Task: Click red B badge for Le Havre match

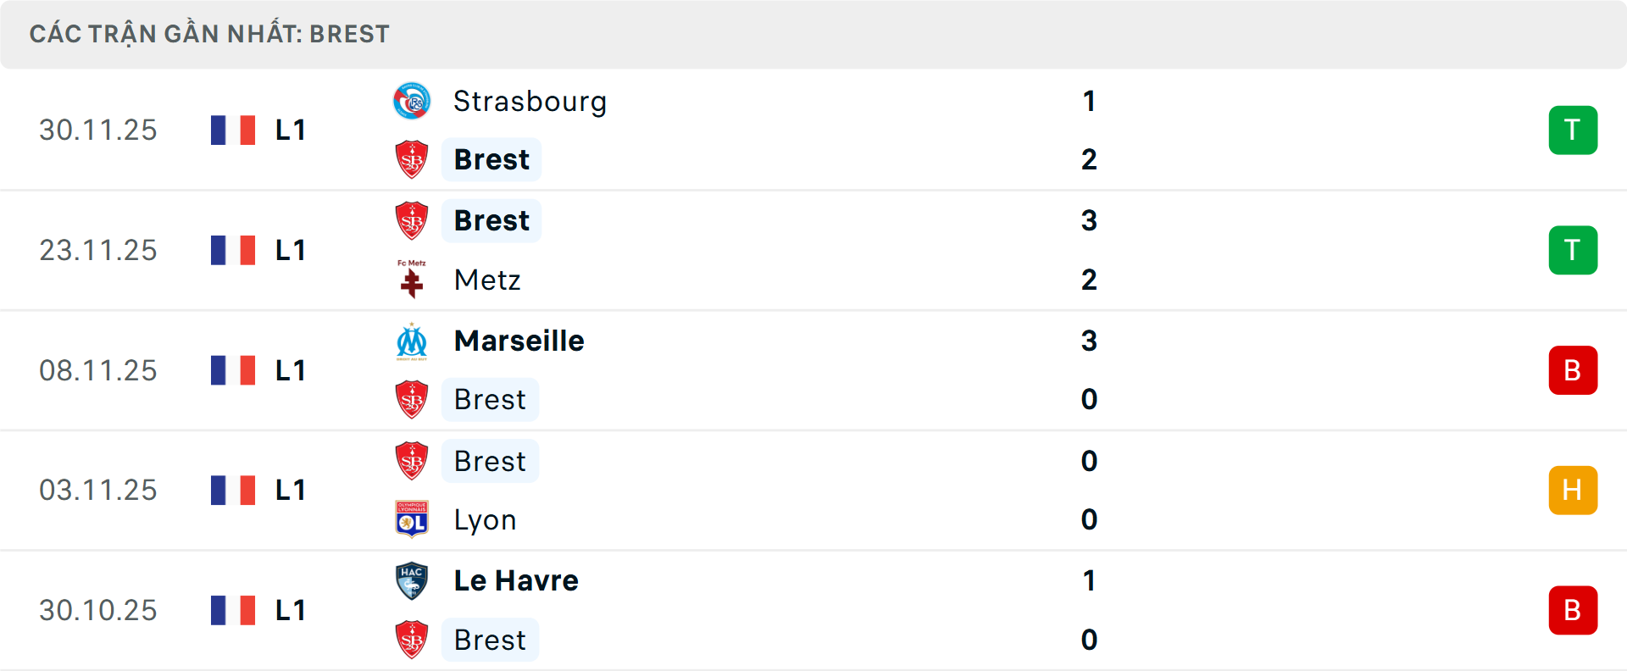Action: [x=1573, y=610]
